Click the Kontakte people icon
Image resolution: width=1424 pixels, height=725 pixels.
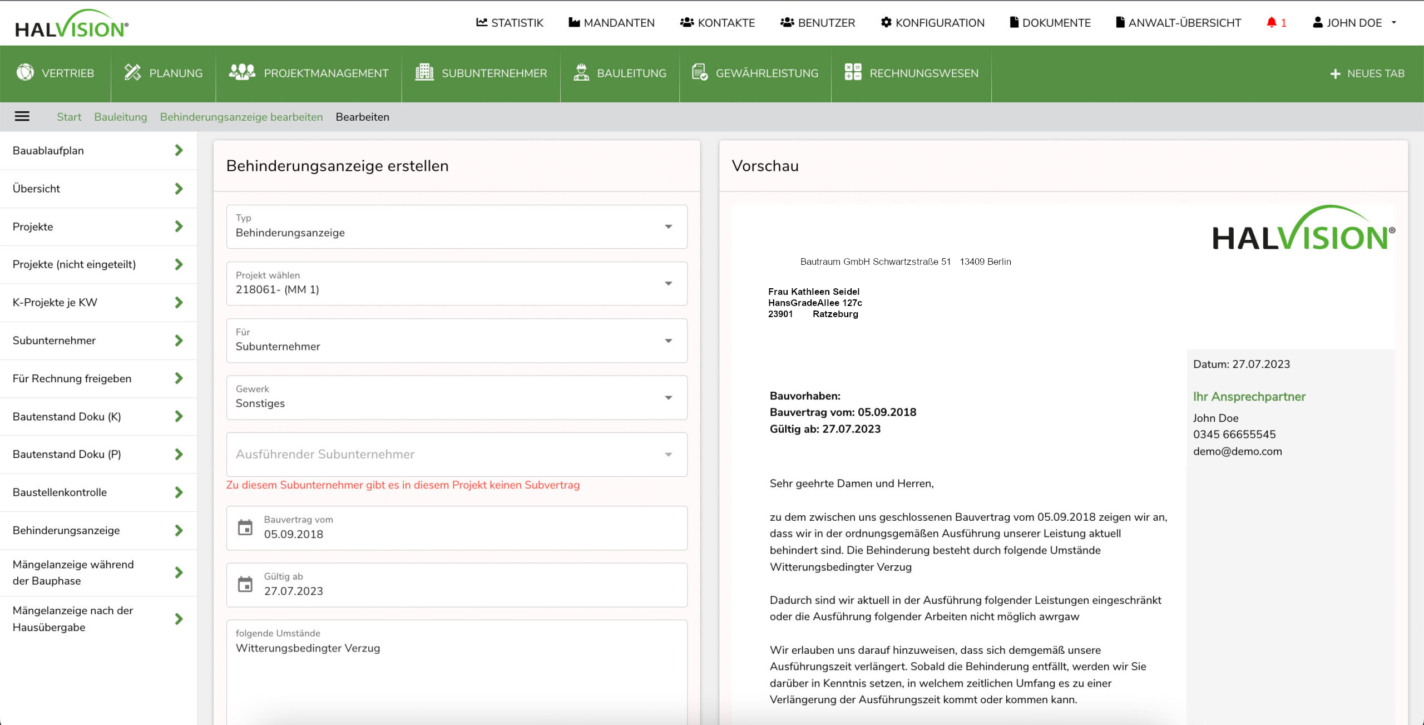point(687,22)
